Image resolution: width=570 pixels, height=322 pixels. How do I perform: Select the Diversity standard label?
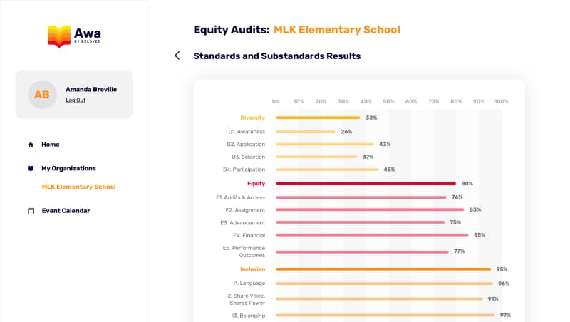(x=252, y=118)
